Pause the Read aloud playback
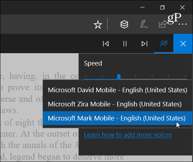193x162 pixels. (125, 44)
